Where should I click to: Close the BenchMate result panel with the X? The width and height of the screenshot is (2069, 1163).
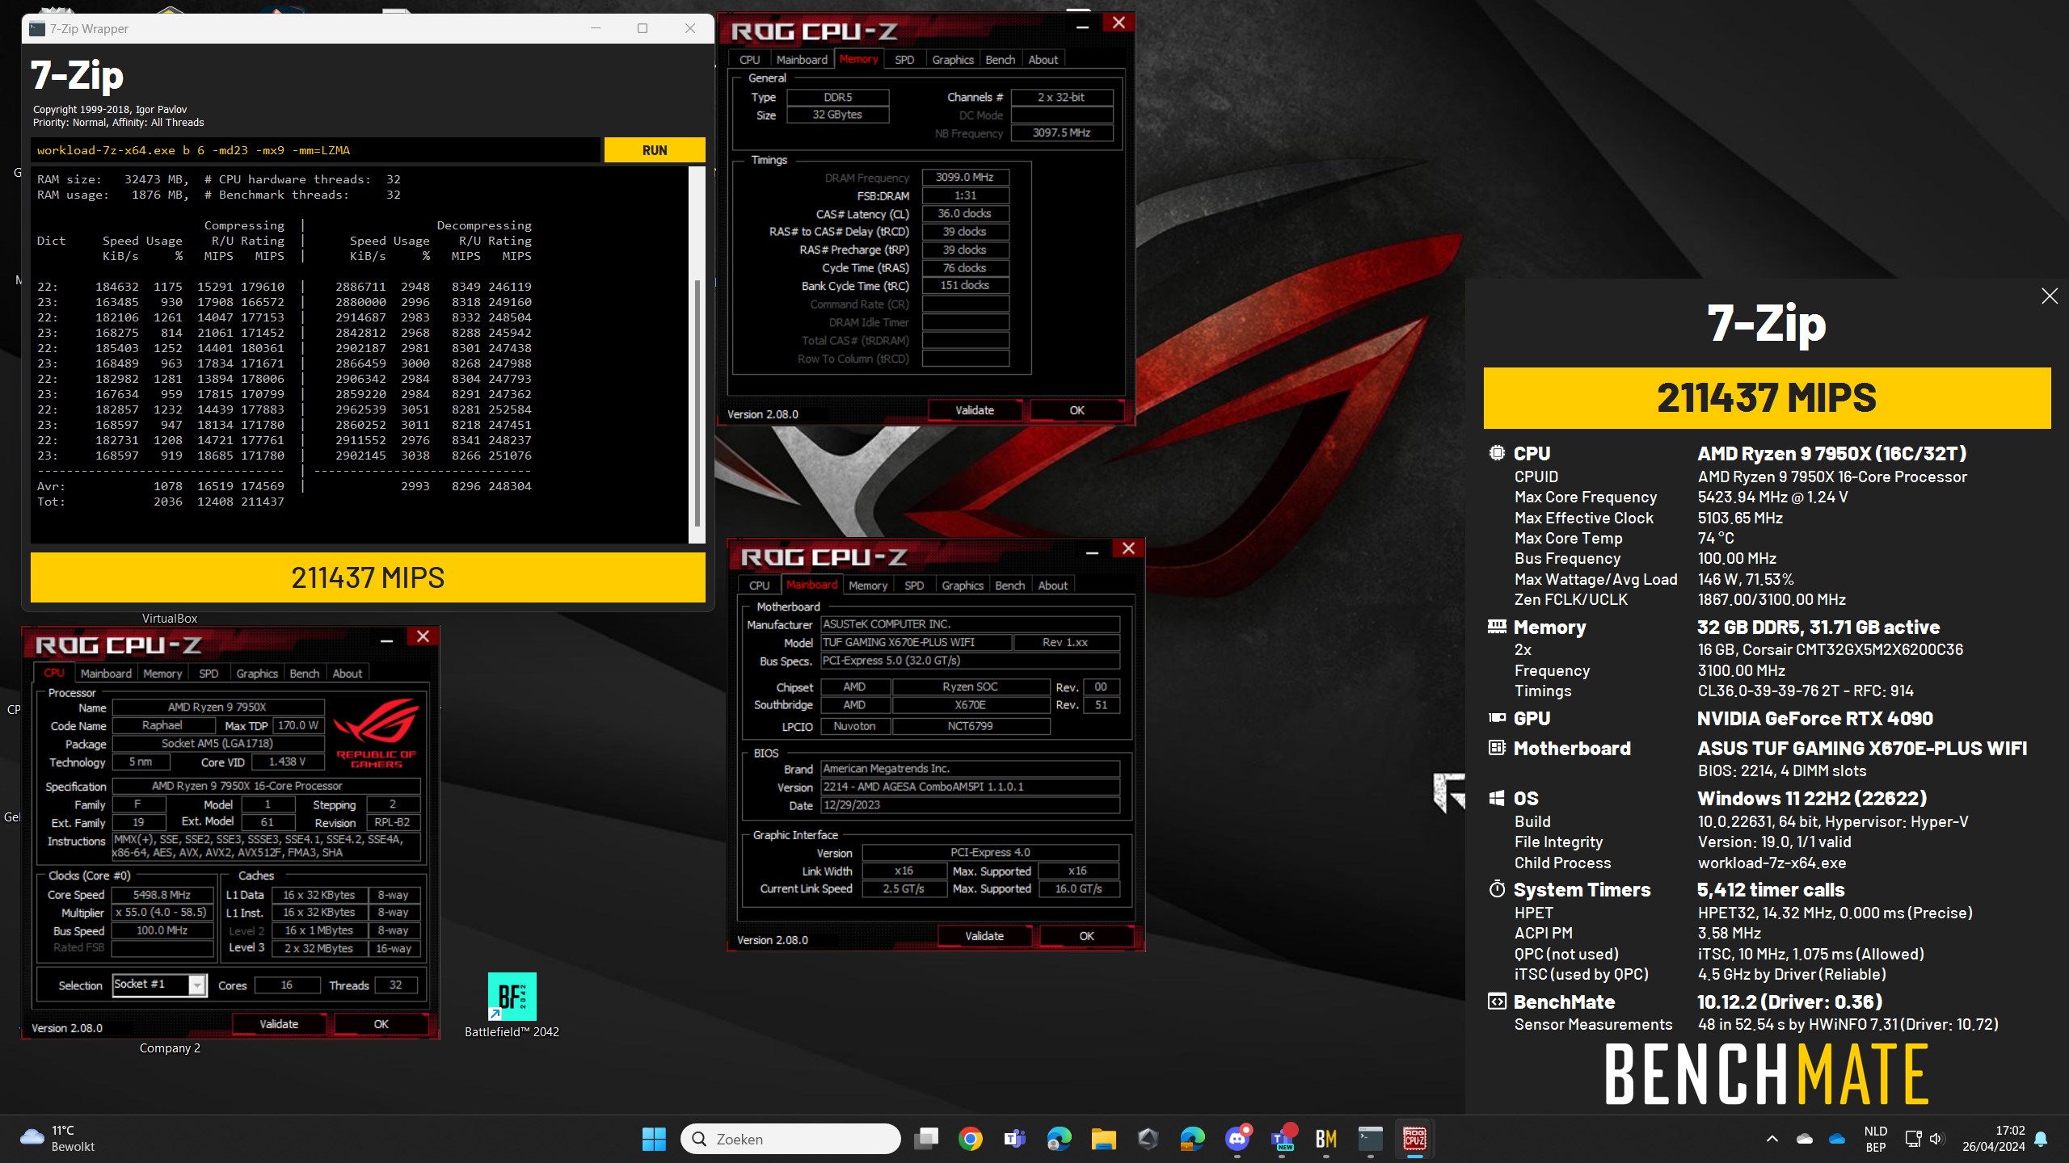coord(2049,296)
